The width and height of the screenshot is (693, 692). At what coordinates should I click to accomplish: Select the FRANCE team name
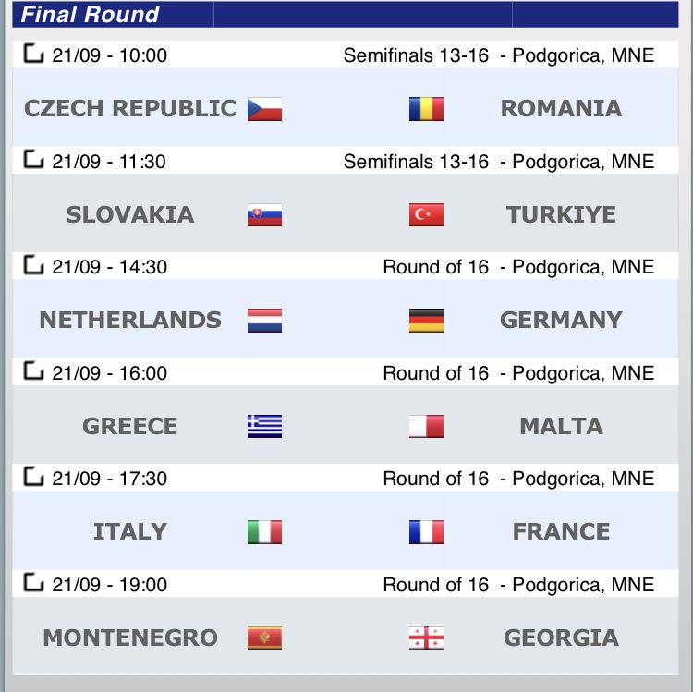pos(561,532)
